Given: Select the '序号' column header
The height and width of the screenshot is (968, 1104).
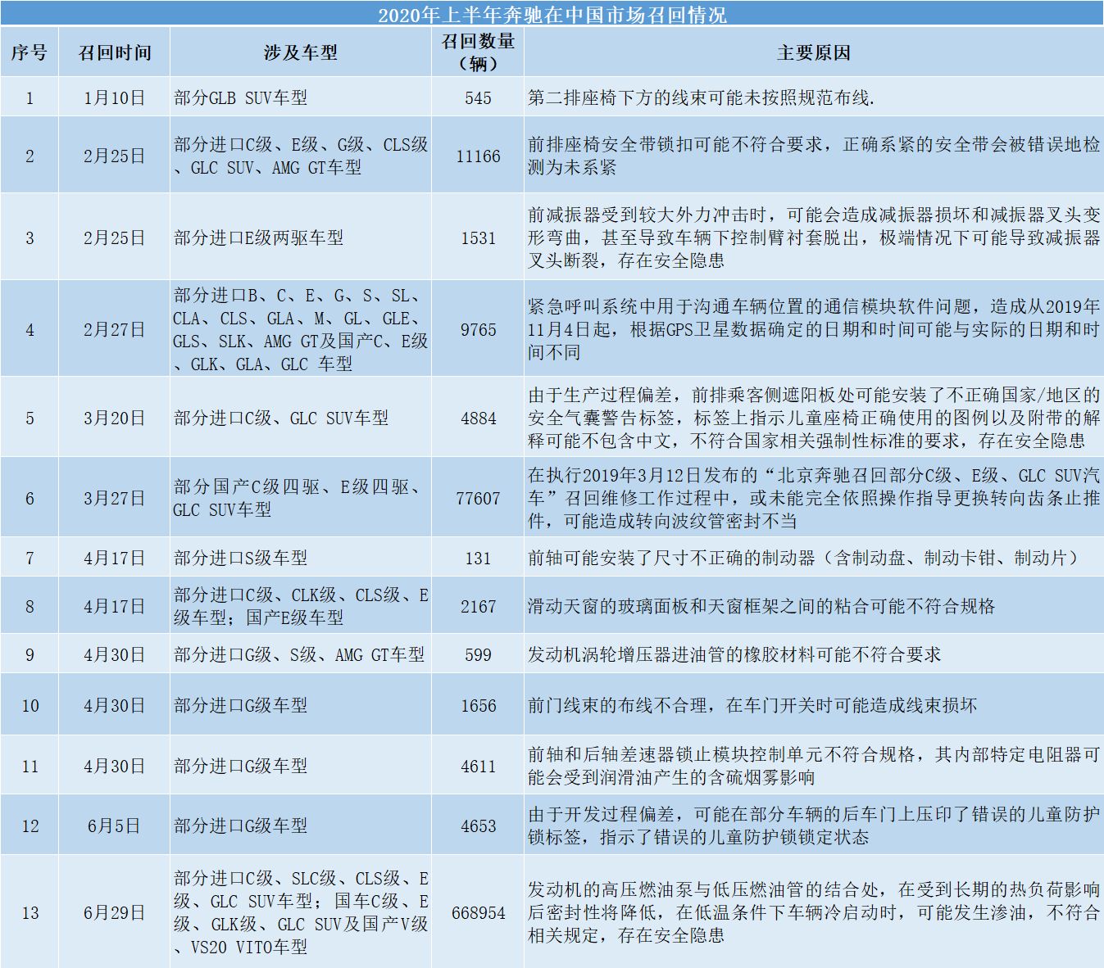Looking at the screenshot, I should point(30,53).
